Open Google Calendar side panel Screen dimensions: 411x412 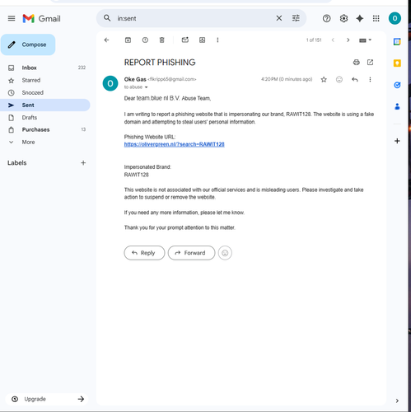(x=397, y=42)
